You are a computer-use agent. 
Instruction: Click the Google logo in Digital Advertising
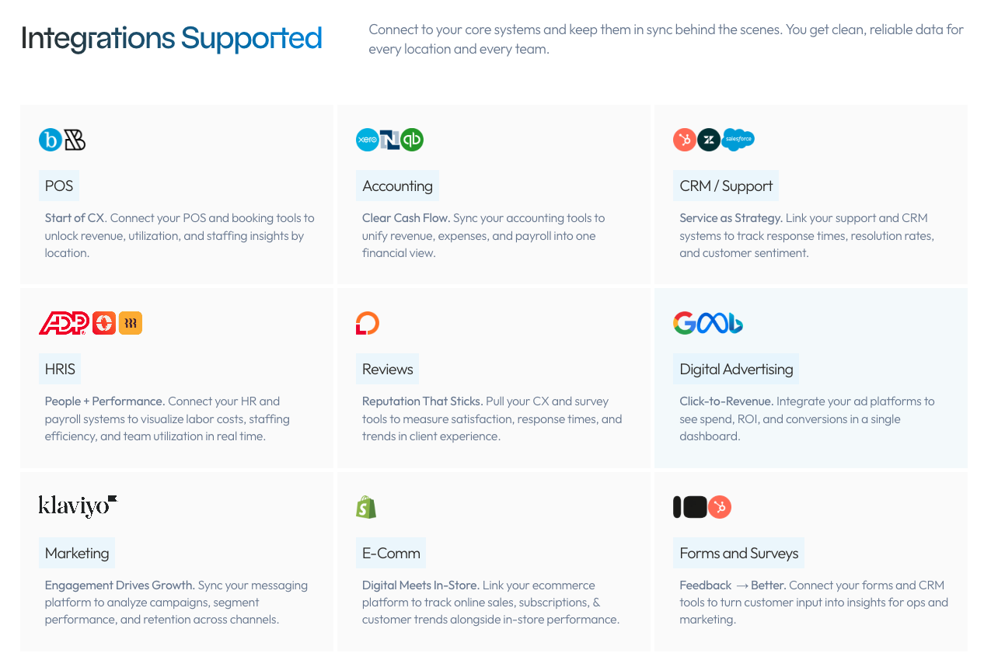[x=684, y=323]
